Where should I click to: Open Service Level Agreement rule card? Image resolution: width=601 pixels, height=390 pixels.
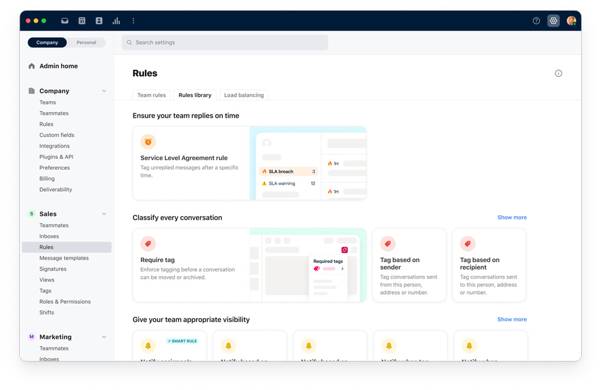click(x=249, y=163)
